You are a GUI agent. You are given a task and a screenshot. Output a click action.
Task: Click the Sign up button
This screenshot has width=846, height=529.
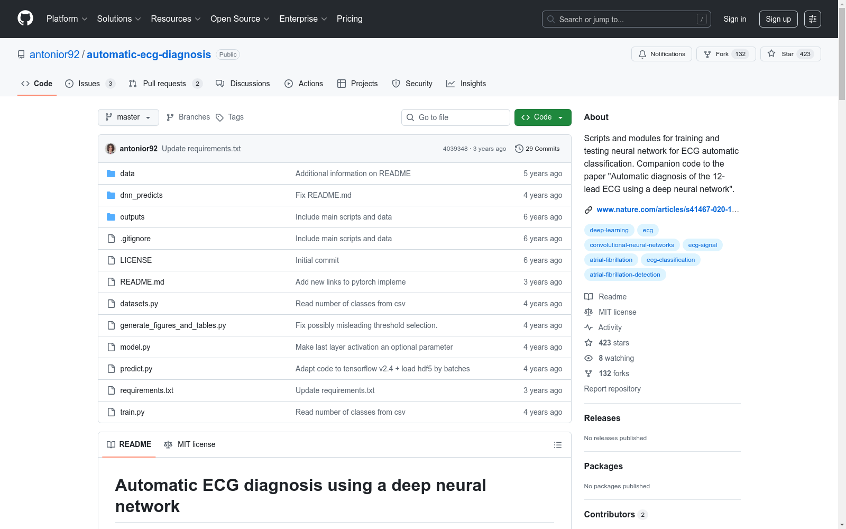778,19
